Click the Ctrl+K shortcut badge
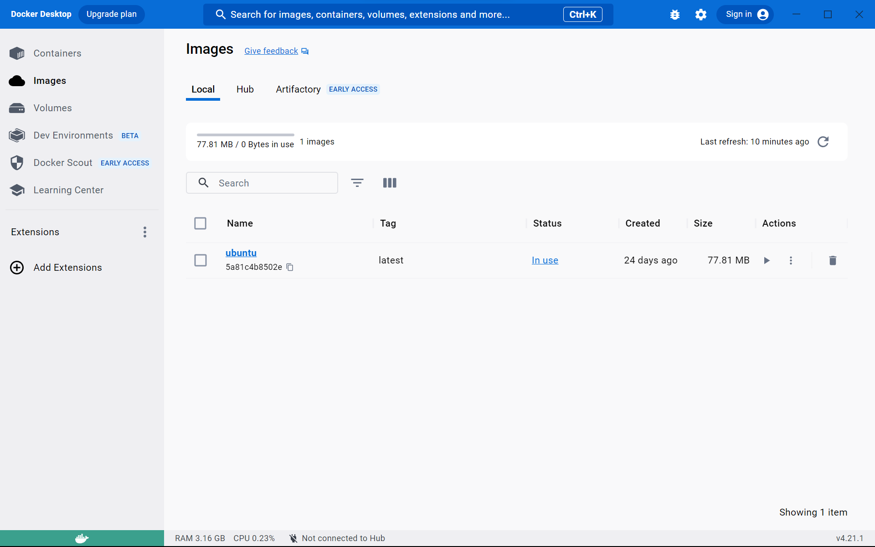 (x=583, y=15)
